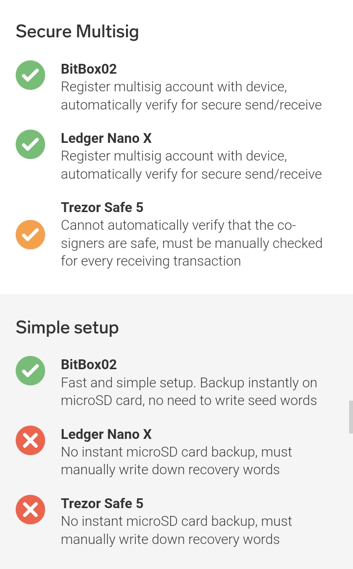Image resolution: width=353 pixels, height=569 pixels.
Task: Click red X icon beside Trezor Safe 5
Action: [x=30, y=510]
